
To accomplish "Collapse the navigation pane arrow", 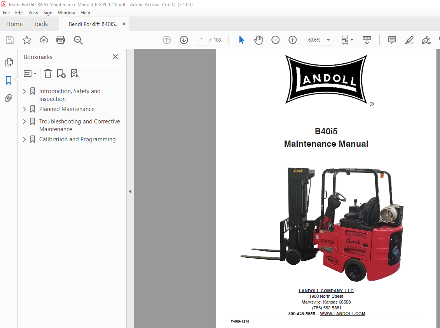I will point(130,191).
